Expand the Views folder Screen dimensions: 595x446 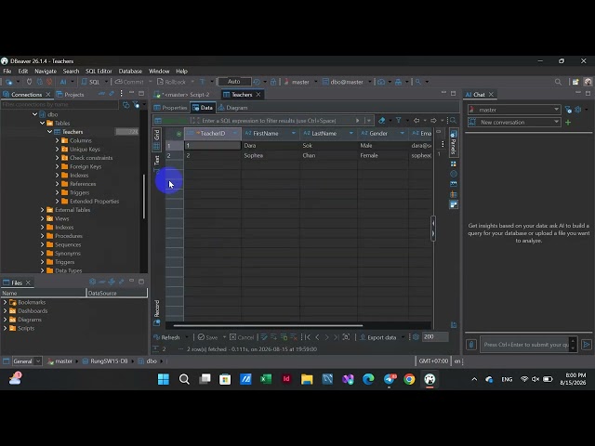(x=43, y=218)
